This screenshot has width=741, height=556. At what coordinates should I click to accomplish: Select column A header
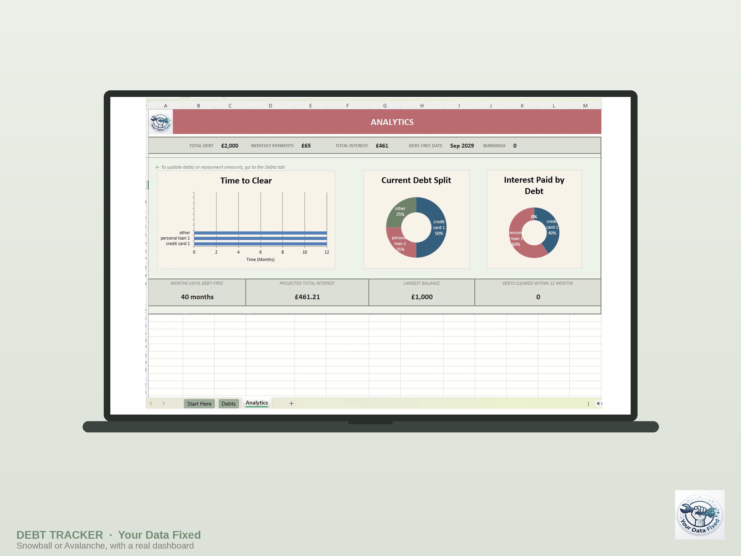165,106
